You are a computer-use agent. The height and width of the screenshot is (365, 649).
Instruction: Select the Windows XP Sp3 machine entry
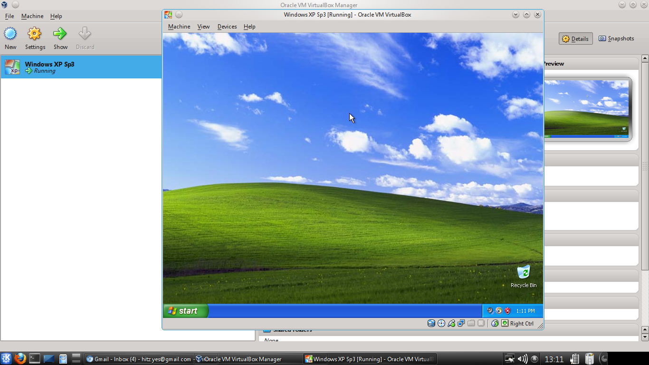[x=81, y=67]
